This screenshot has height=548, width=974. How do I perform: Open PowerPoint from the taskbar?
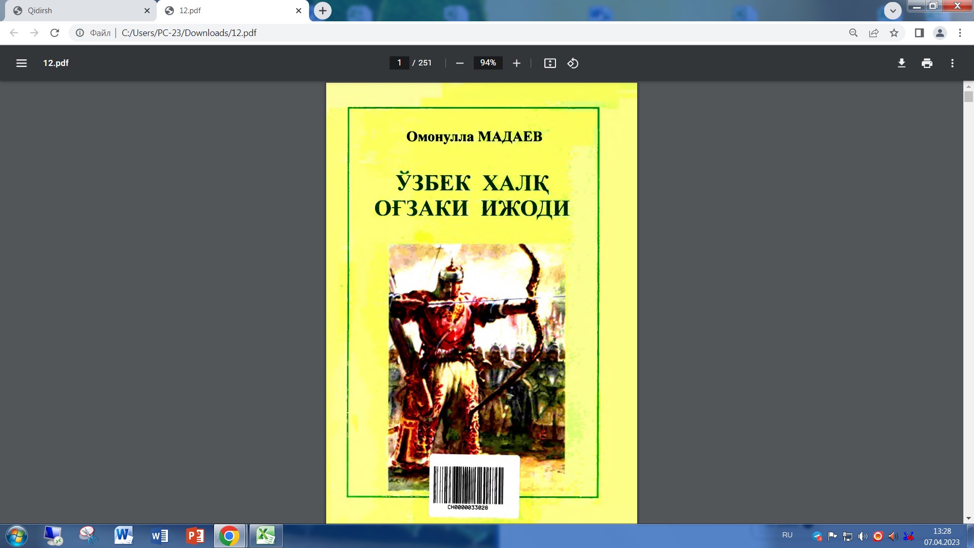(x=195, y=536)
